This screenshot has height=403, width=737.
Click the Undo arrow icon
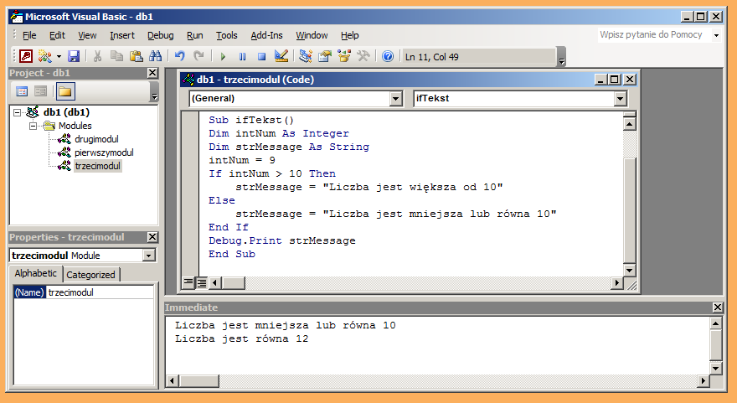179,56
